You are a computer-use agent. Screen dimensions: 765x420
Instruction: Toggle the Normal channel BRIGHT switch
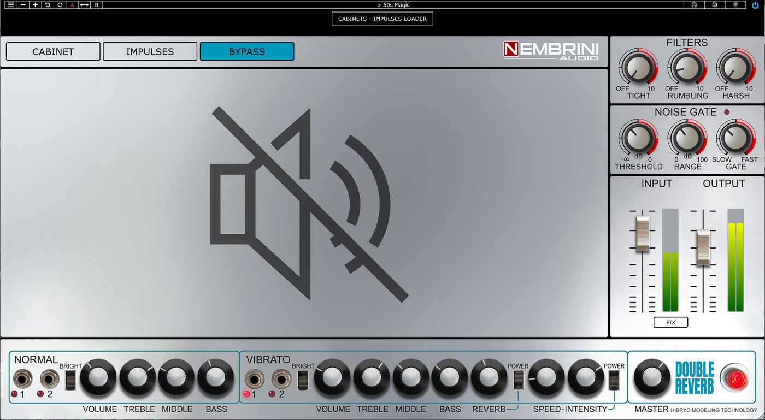click(70, 380)
